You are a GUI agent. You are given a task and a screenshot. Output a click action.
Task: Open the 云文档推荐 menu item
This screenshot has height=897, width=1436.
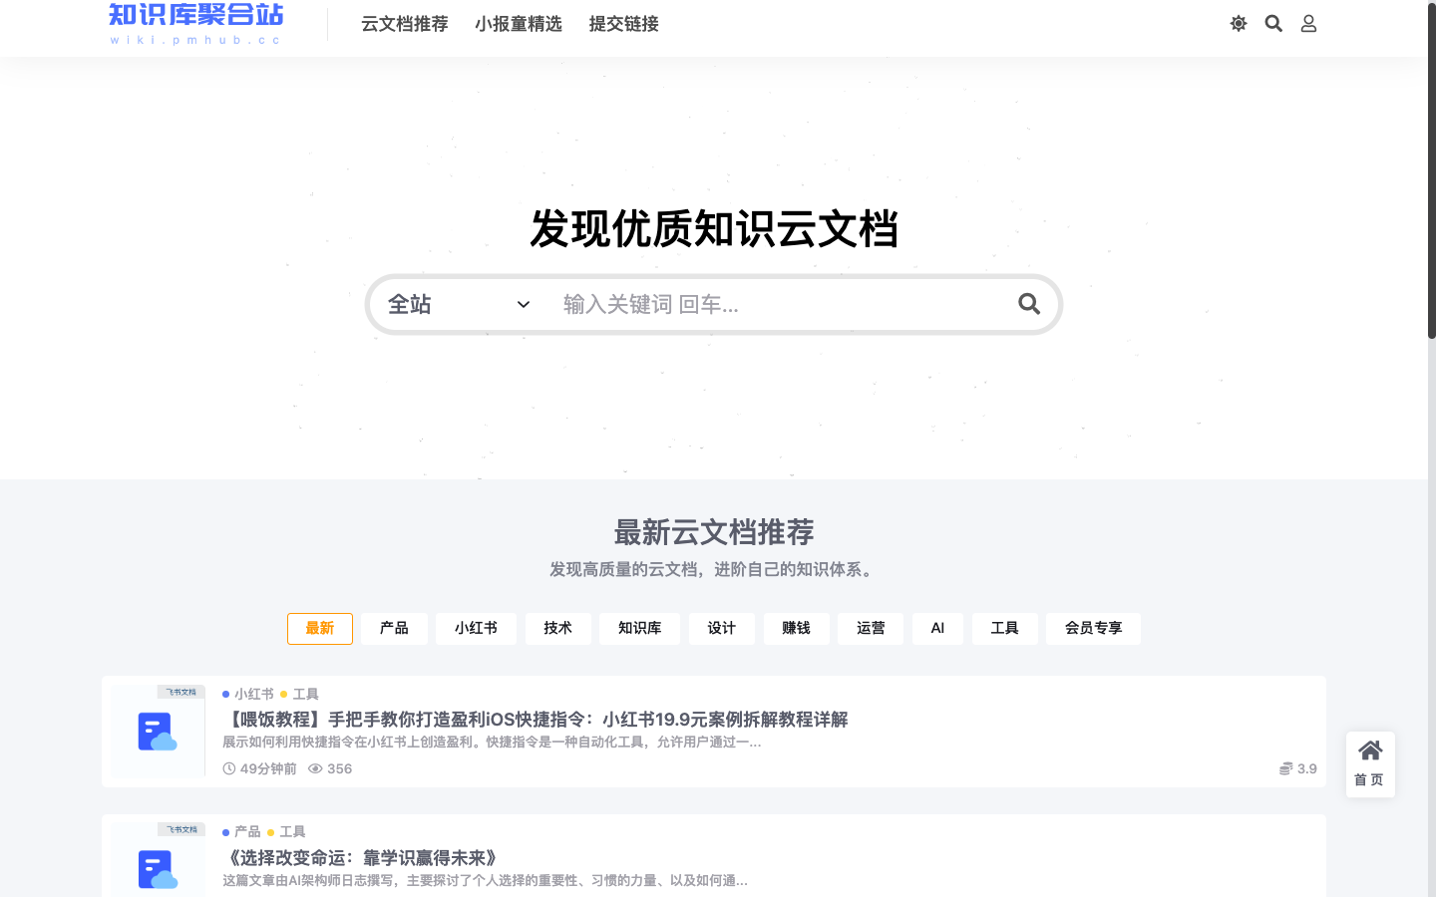tap(404, 24)
